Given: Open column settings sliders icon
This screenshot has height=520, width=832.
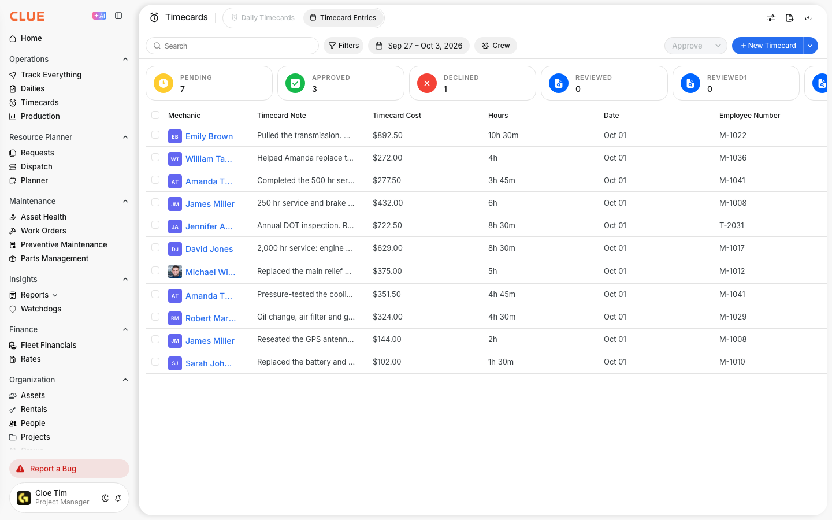Looking at the screenshot, I should (771, 18).
